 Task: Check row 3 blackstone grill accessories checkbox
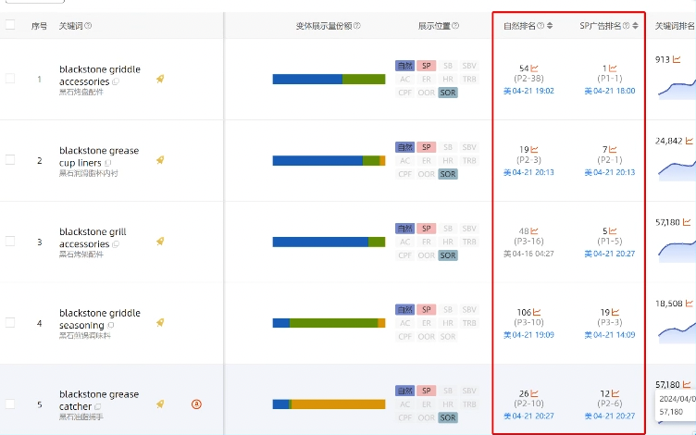(x=10, y=241)
